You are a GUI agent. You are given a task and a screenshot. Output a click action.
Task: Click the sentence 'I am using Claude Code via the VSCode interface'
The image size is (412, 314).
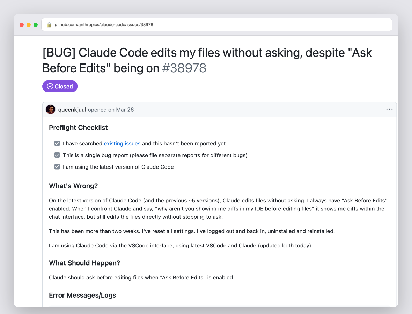[180, 246]
